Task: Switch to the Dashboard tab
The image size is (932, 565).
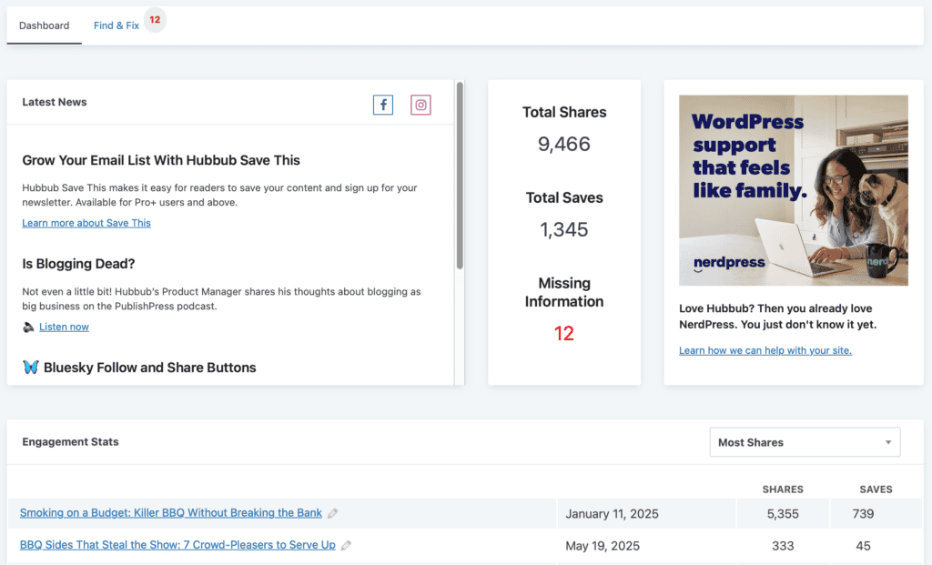Action: (x=44, y=25)
